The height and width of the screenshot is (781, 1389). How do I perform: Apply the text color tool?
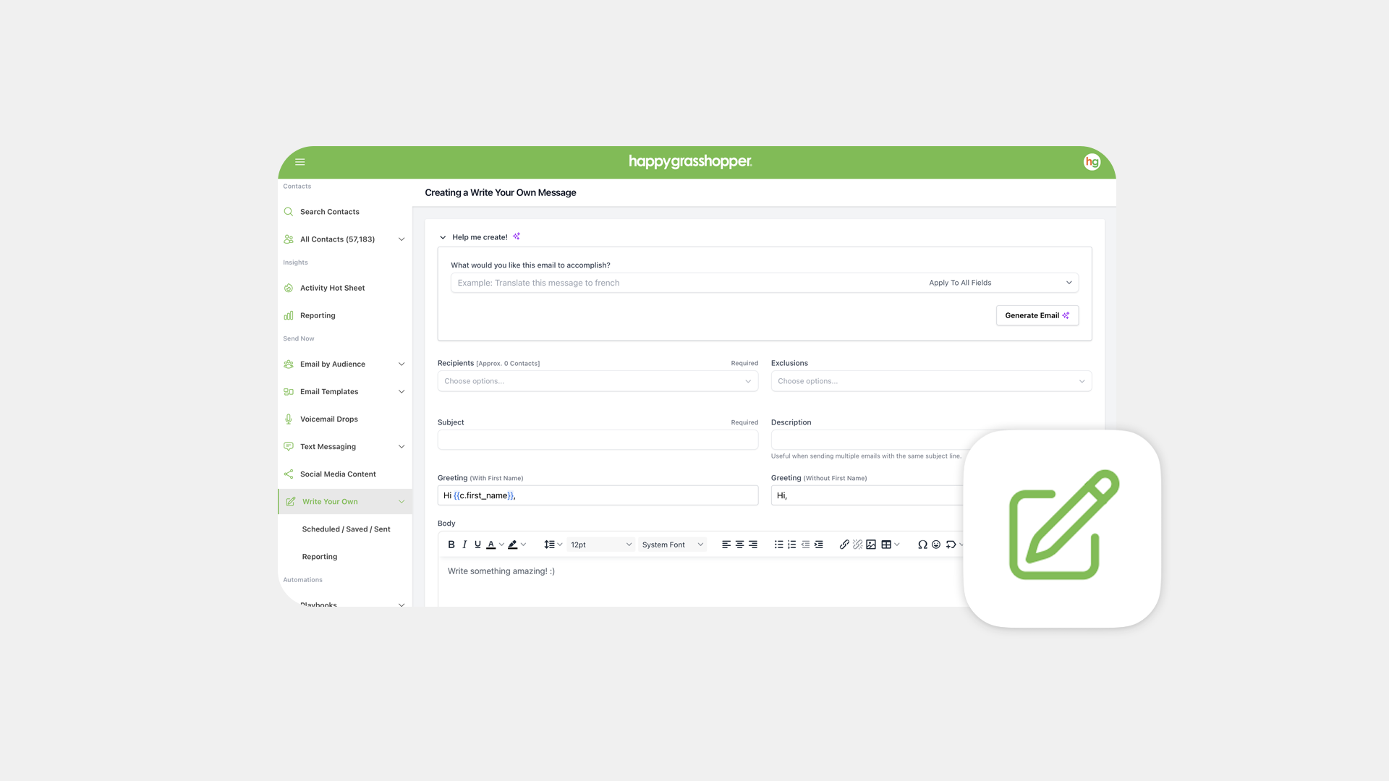(x=491, y=545)
